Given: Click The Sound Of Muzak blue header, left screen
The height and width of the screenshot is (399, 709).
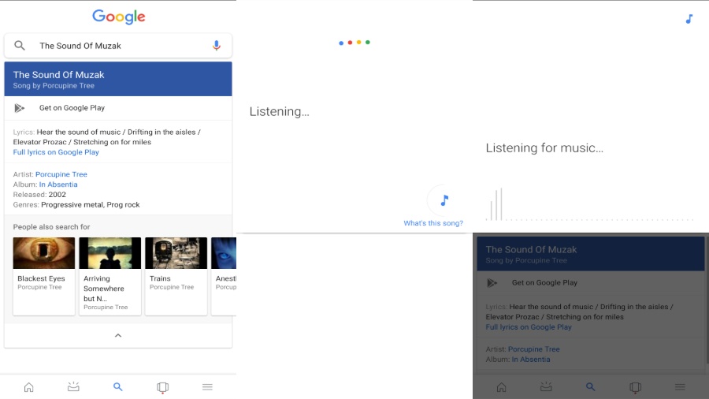Looking at the screenshot, I should 118,79.
